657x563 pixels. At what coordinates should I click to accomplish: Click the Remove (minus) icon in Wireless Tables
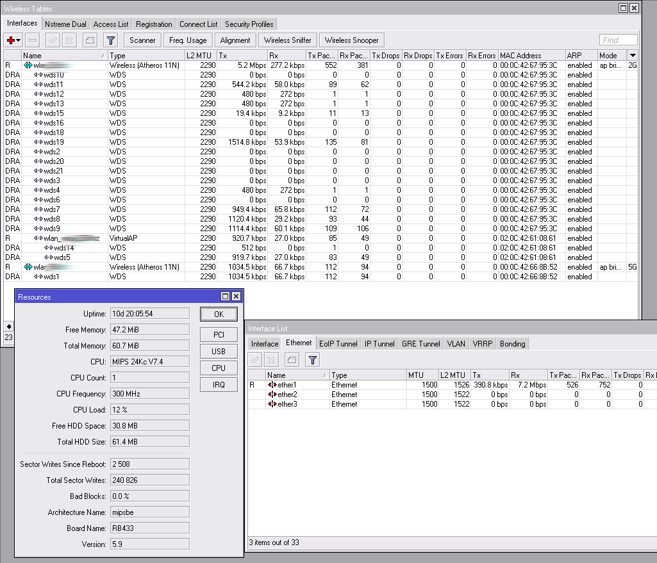(33, 40)
